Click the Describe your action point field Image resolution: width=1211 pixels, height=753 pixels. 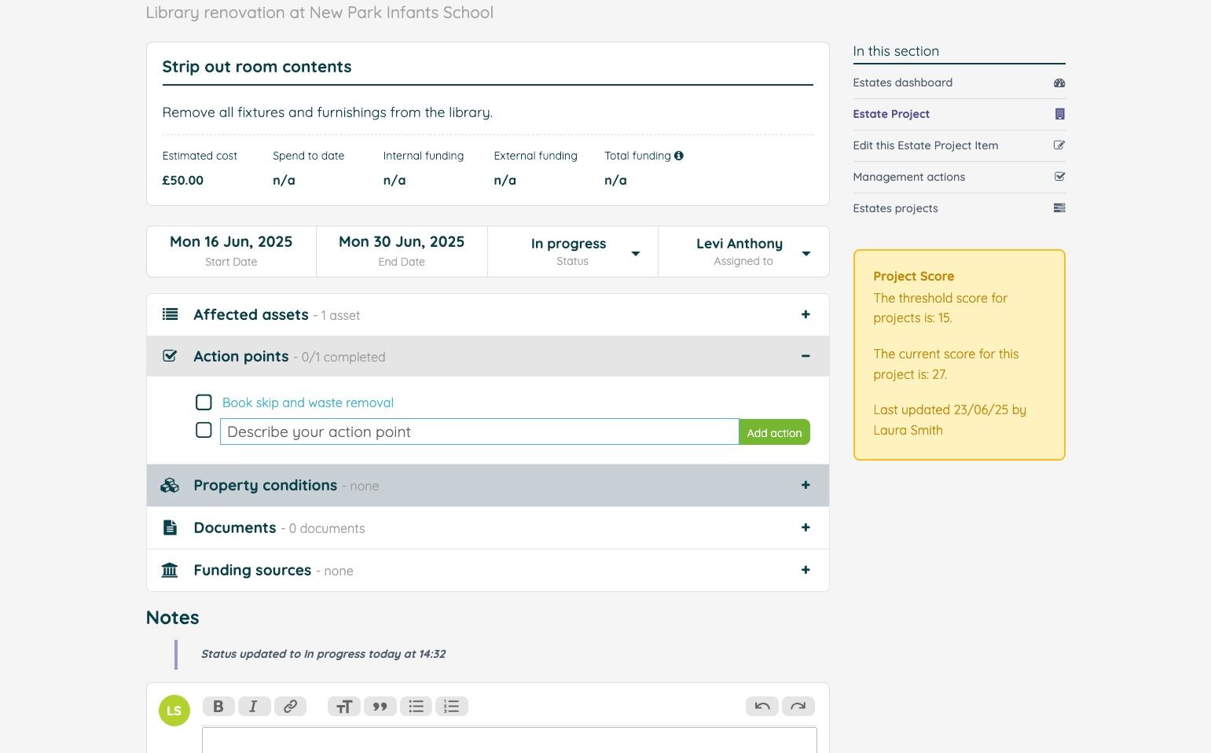click(479, 432)
